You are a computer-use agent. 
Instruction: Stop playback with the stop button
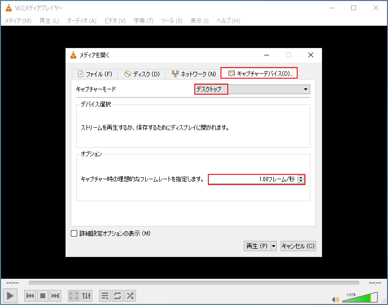tap(43, 296)
